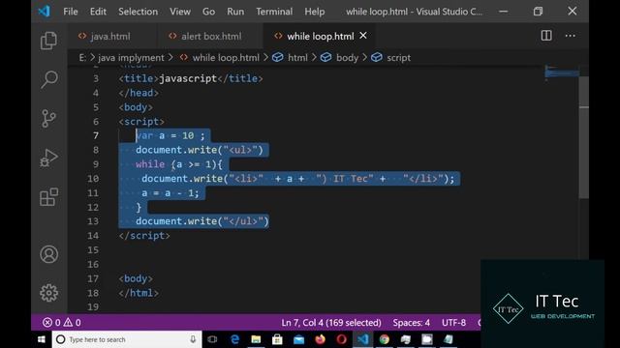Close the while loop.html tab
The height and width of the screenshot is (348, 620).
coord(363,36)
